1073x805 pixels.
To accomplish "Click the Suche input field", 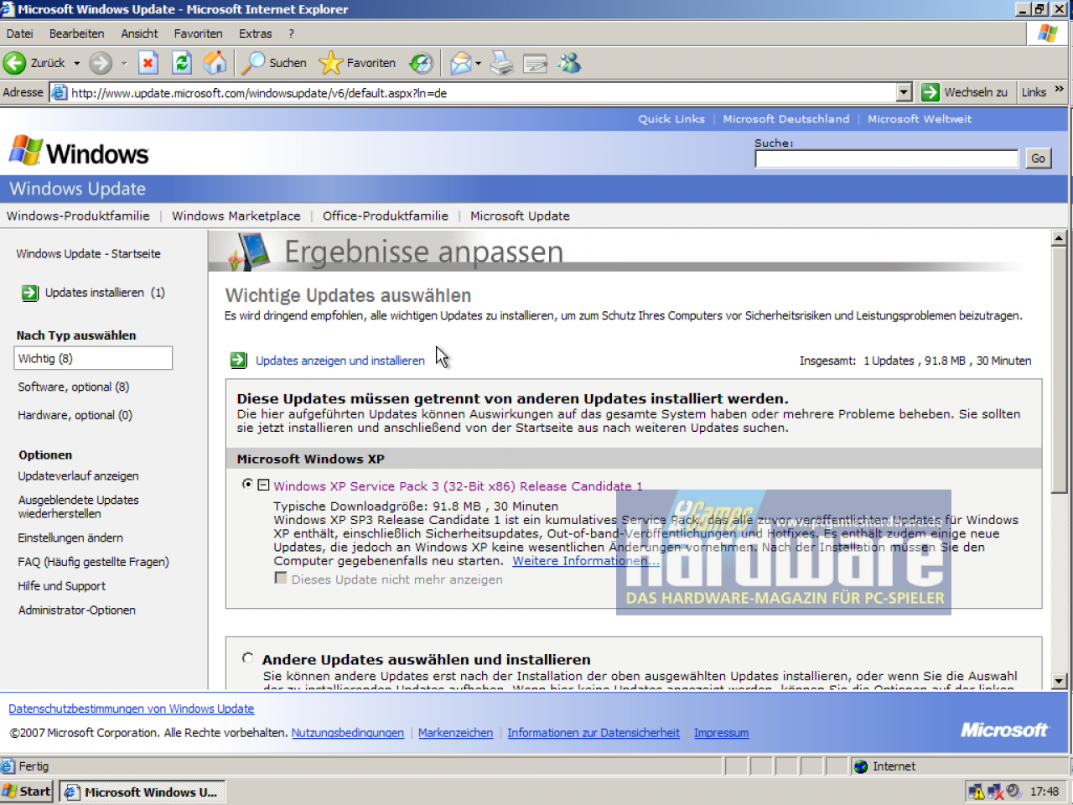I will pos(886,158).
